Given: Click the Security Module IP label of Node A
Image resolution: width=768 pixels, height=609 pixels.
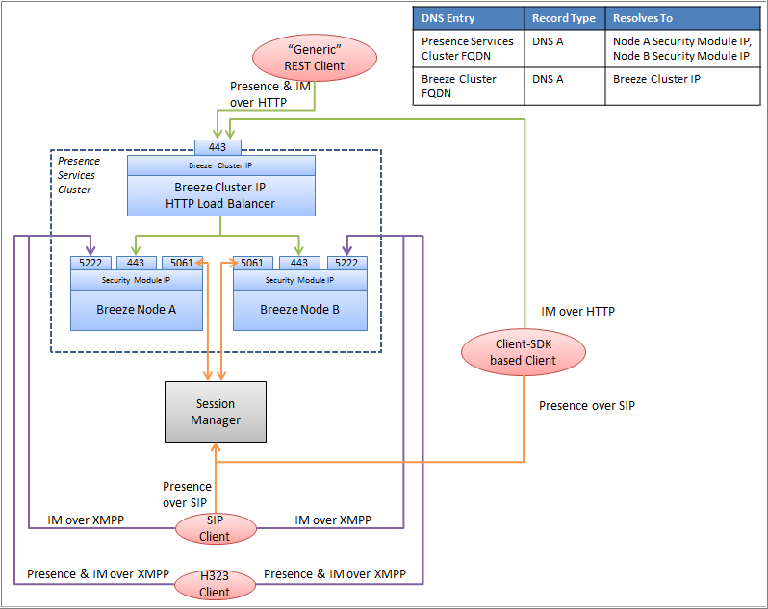Looking at the screenshot, I should [x=136, y=280].
